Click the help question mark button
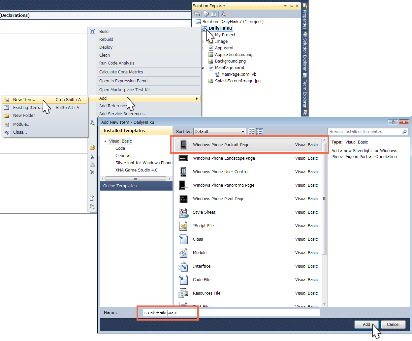Image resolution: width=412 pixels, height=341 pixels. [393, 122]
